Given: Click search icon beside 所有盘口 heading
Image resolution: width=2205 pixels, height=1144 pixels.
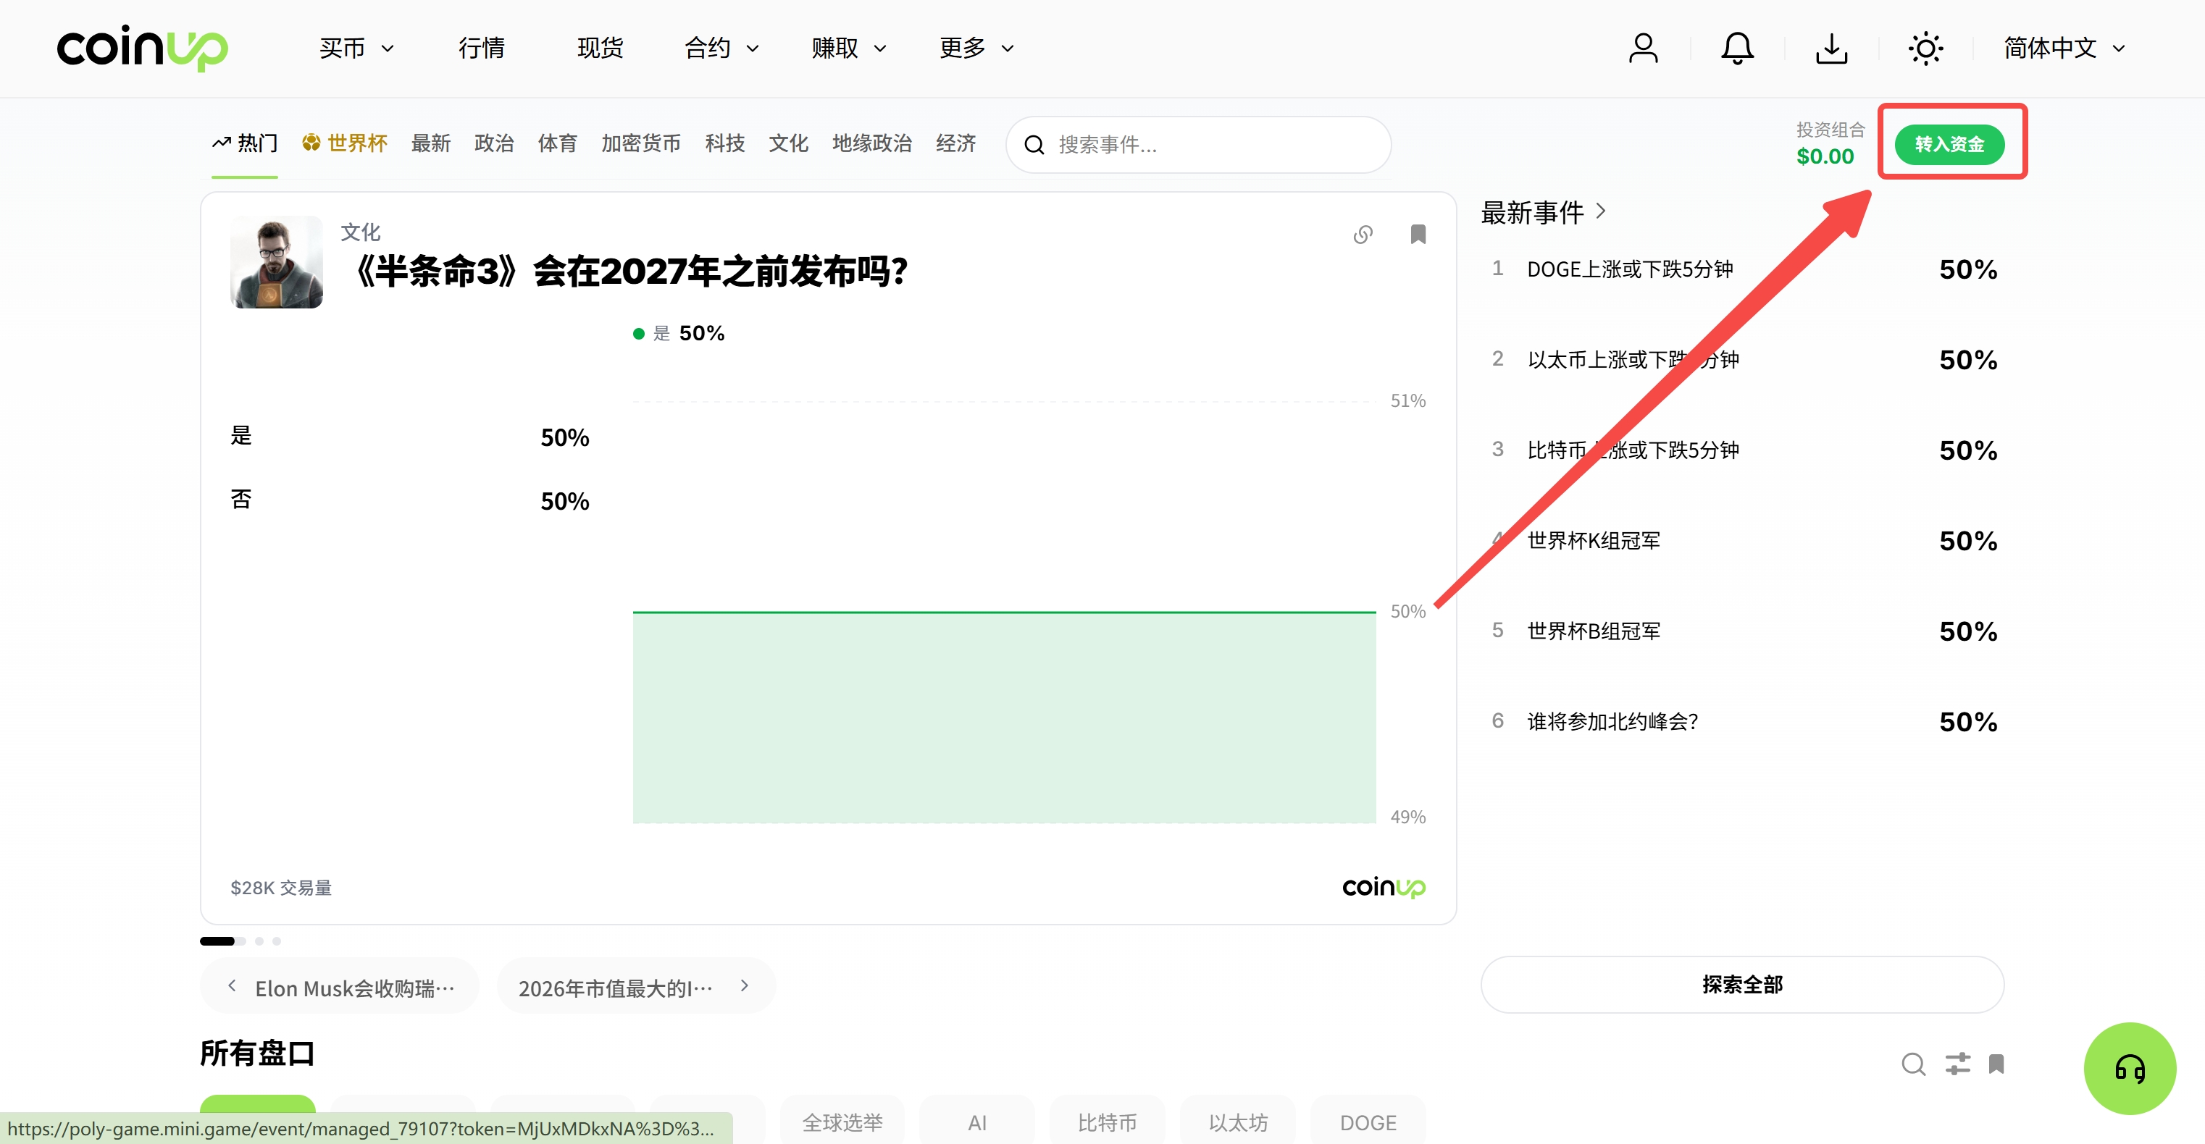Looking at the screenshot, I should 1913,1064.
